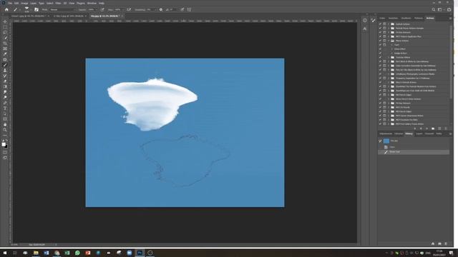The image size is (458, 257).
Task: Click the foreground color swatch
Action: [4, 144]
